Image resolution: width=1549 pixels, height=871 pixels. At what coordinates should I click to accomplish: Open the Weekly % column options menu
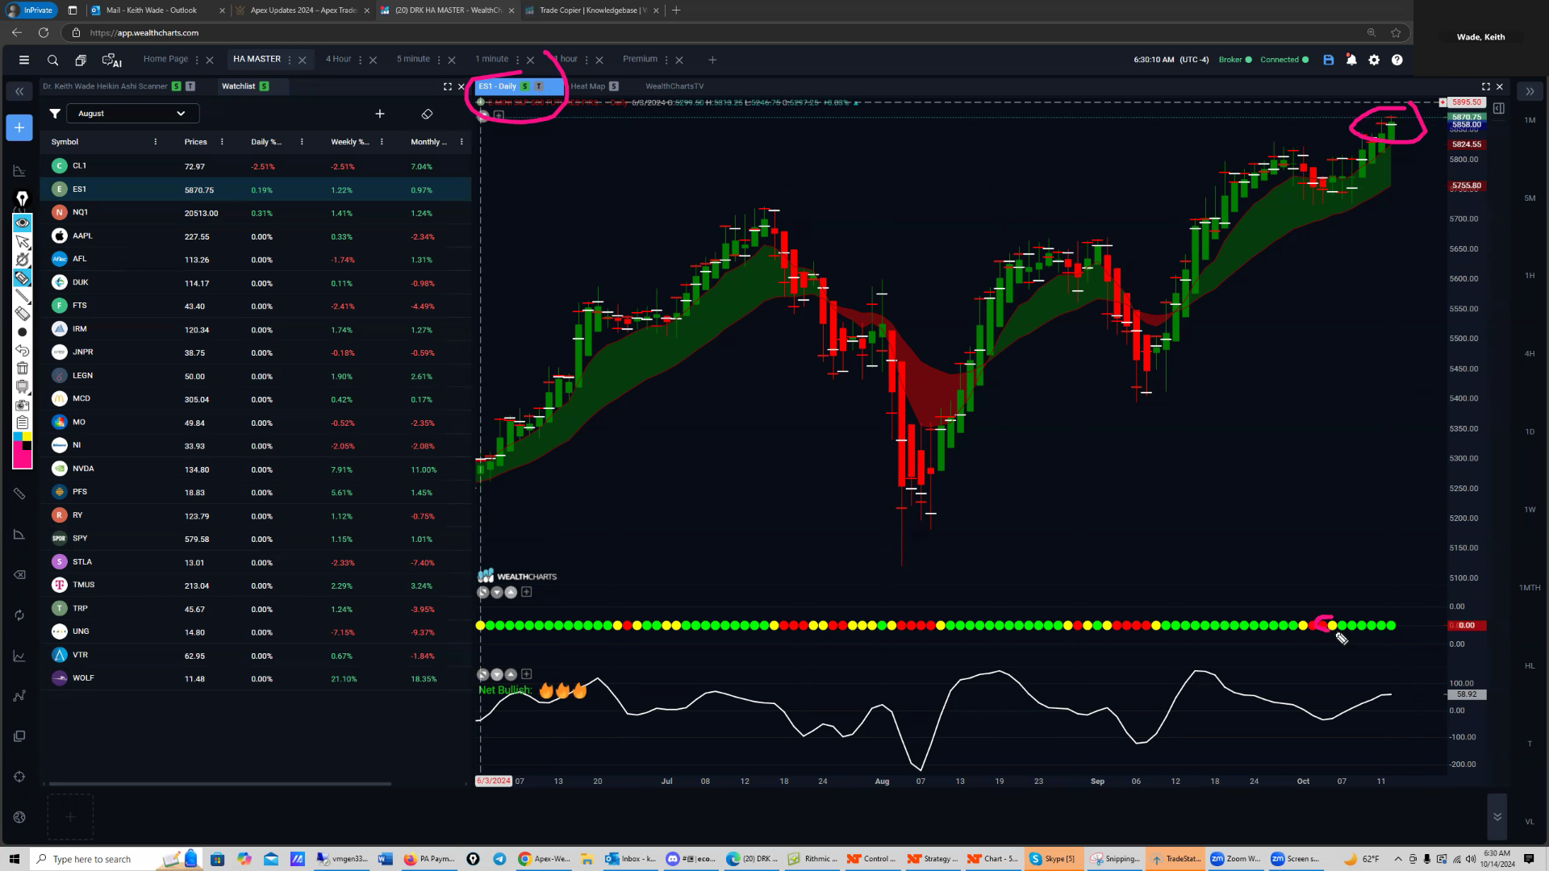(382, 142)
